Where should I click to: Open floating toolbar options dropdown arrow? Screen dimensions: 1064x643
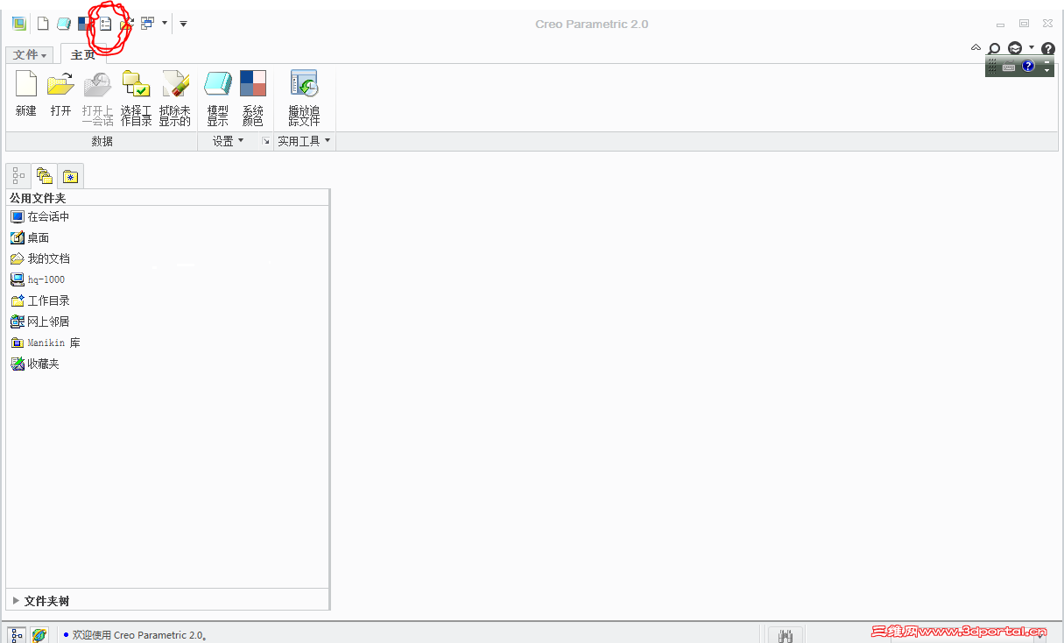pyautogui.click(x=1046, y=71)
